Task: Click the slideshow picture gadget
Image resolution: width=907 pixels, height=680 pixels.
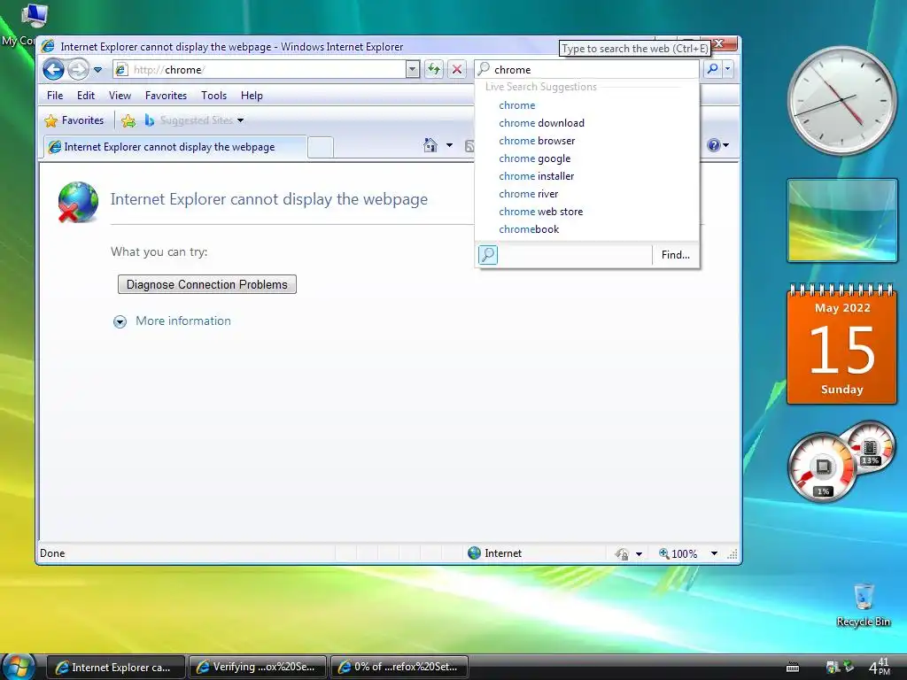Action: [x=841, y=220]
